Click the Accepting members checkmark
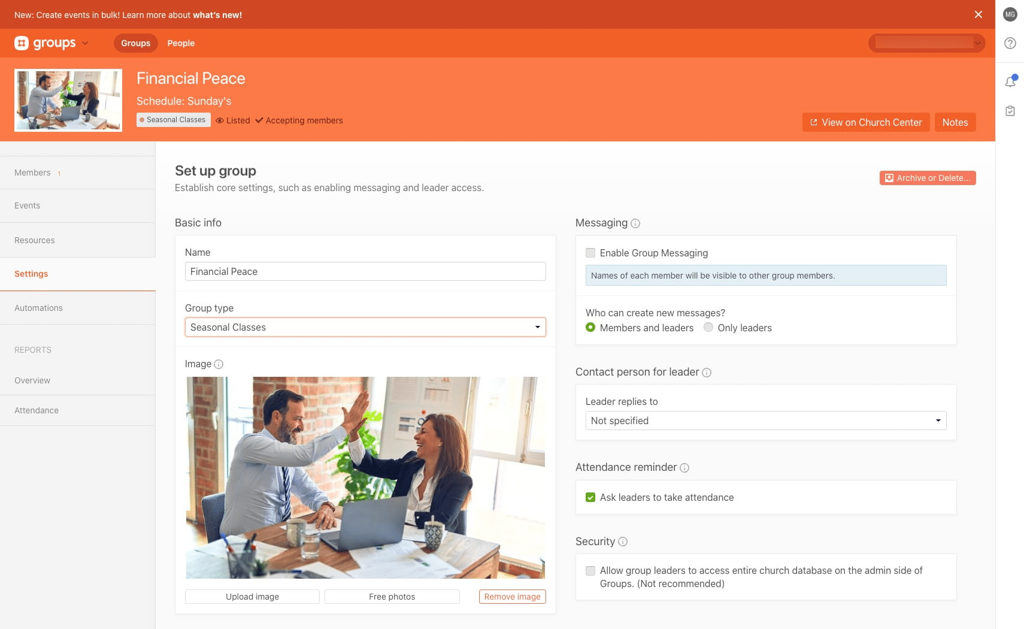 pyautogui.click(x=259, y=120)
